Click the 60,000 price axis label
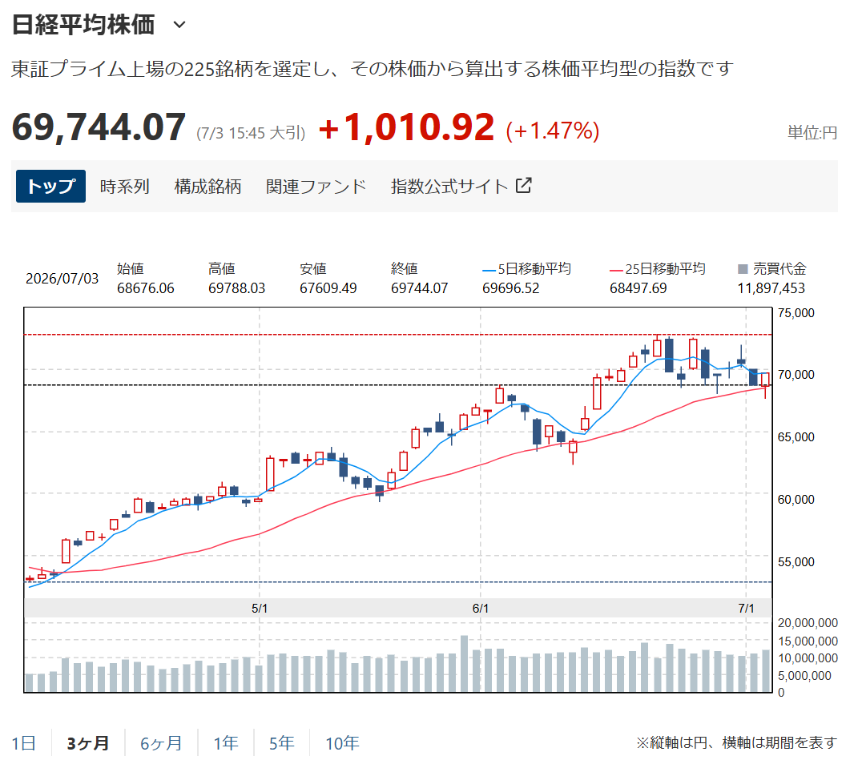 tap(796, 500)
